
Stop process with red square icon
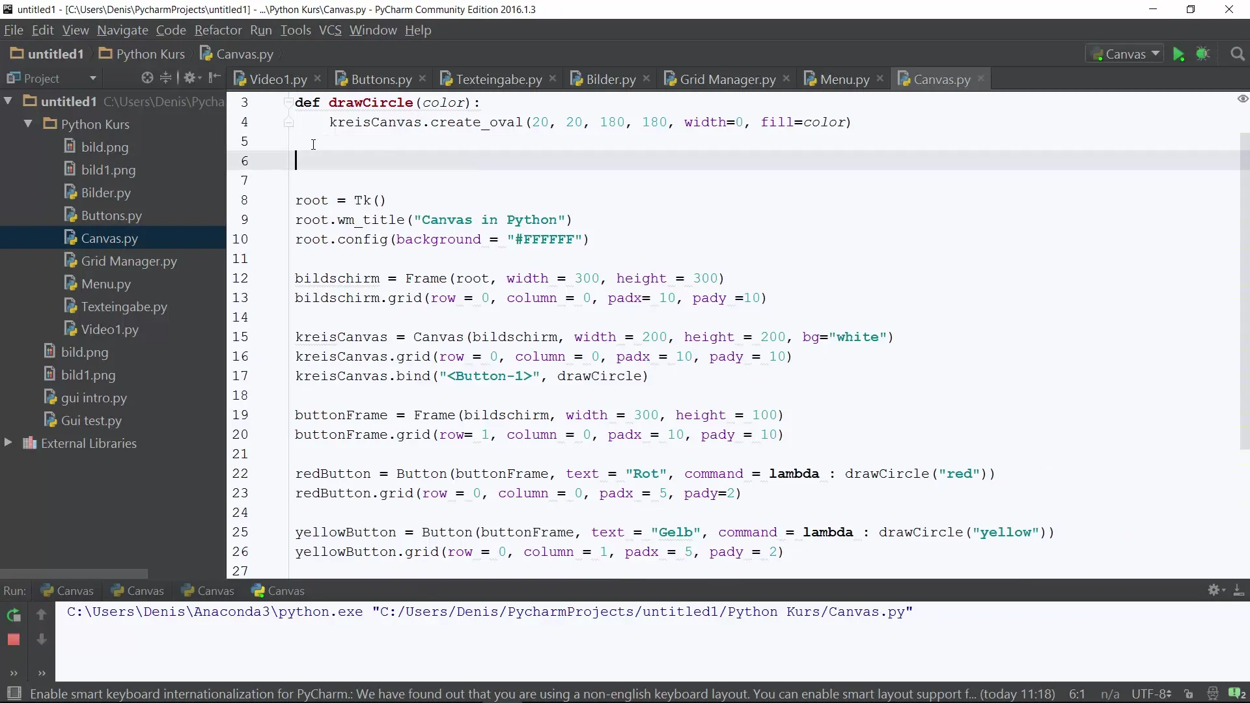[14, 640]
